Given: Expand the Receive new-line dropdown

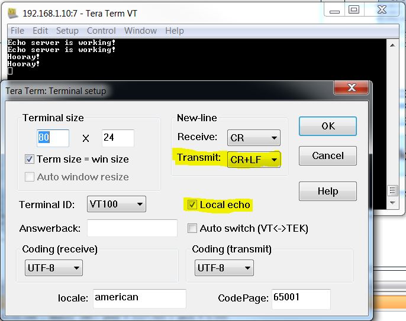Looking at the screenshot, I should pyautogui.click(x=254, y=138).
